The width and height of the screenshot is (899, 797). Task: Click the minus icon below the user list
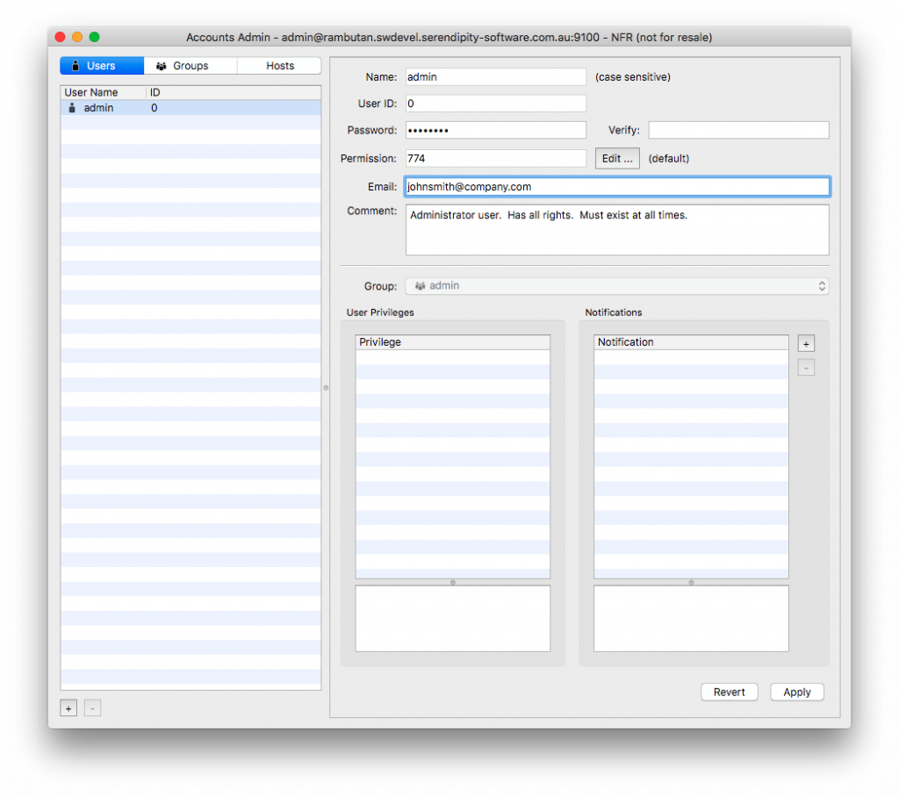tap(92, 707)
